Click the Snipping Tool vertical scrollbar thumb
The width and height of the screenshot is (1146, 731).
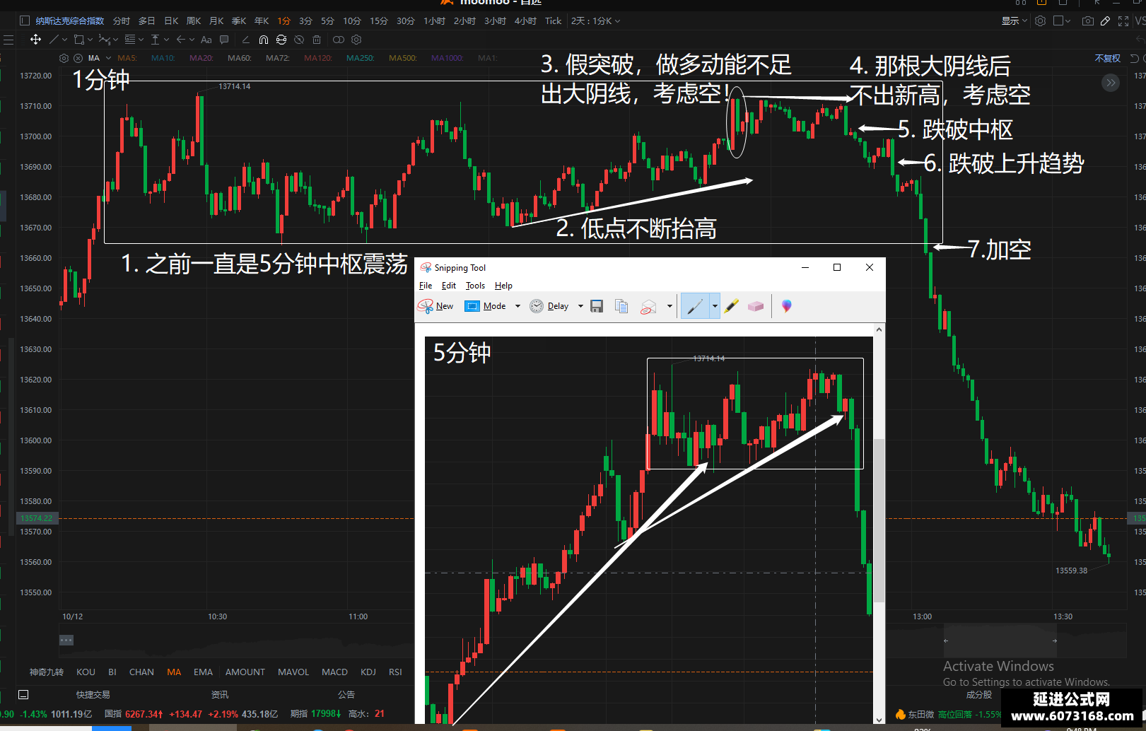(879, 520)
